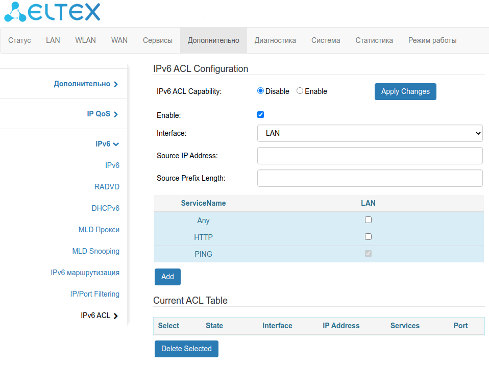Toggle the Enable checkbox
The height and width of the screenshot is (366, 489).
pos(261,115)
